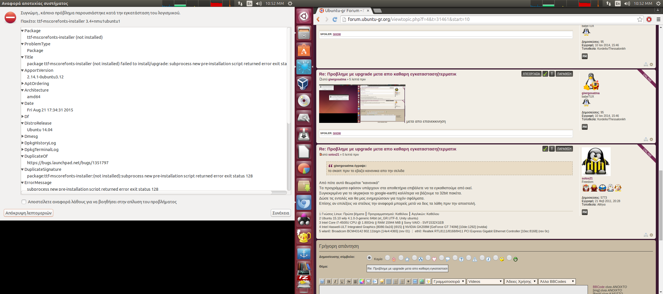Bookmark this page with the star icon
The image size is (663, 294).
point(639,19)
